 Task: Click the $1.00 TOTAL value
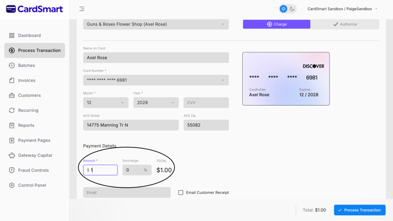click(x=164, y=170)
